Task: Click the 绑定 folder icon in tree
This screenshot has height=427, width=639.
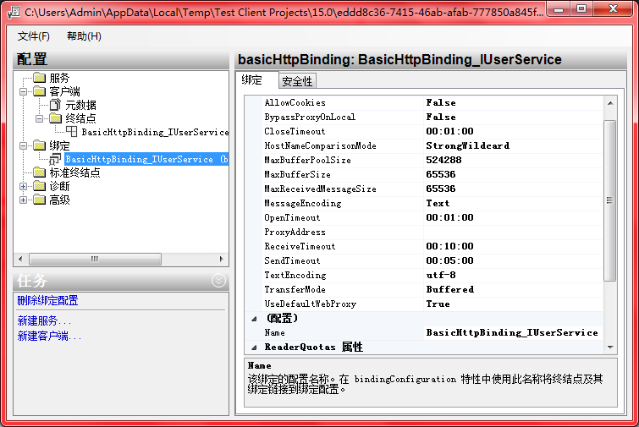Action: [39, 145]
